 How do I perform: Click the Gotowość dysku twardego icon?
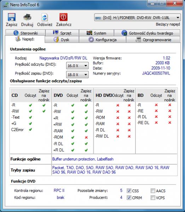pyautogui.click(x=124, y=33)
